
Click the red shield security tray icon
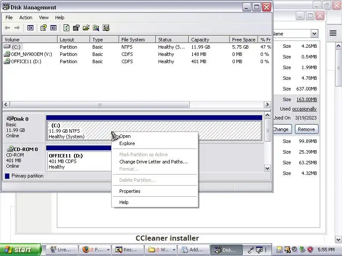point(310,250)
